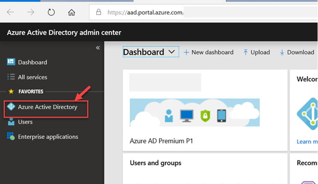Click the browser forward arrow

click(x=31, y=12)
